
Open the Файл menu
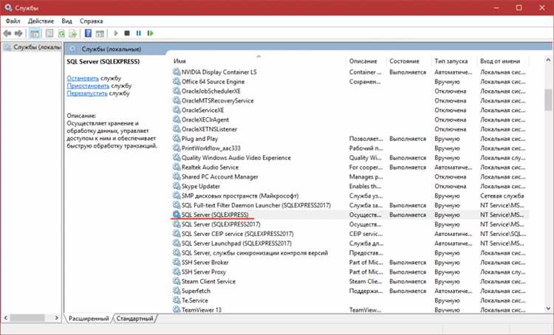(x=13, y=21)
